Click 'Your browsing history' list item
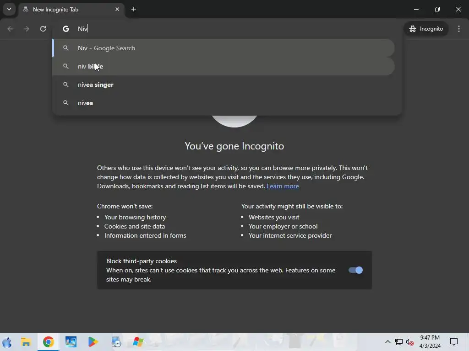The width and height of the screenshot is (469, 351). 135,217
